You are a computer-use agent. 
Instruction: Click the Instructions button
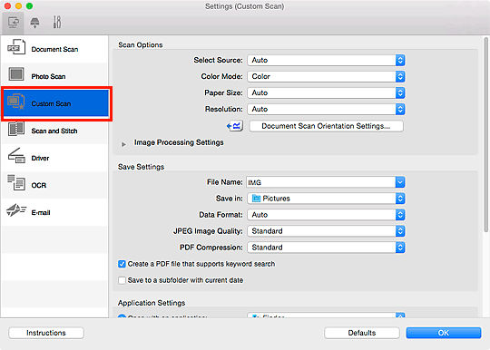coord(46,333)
